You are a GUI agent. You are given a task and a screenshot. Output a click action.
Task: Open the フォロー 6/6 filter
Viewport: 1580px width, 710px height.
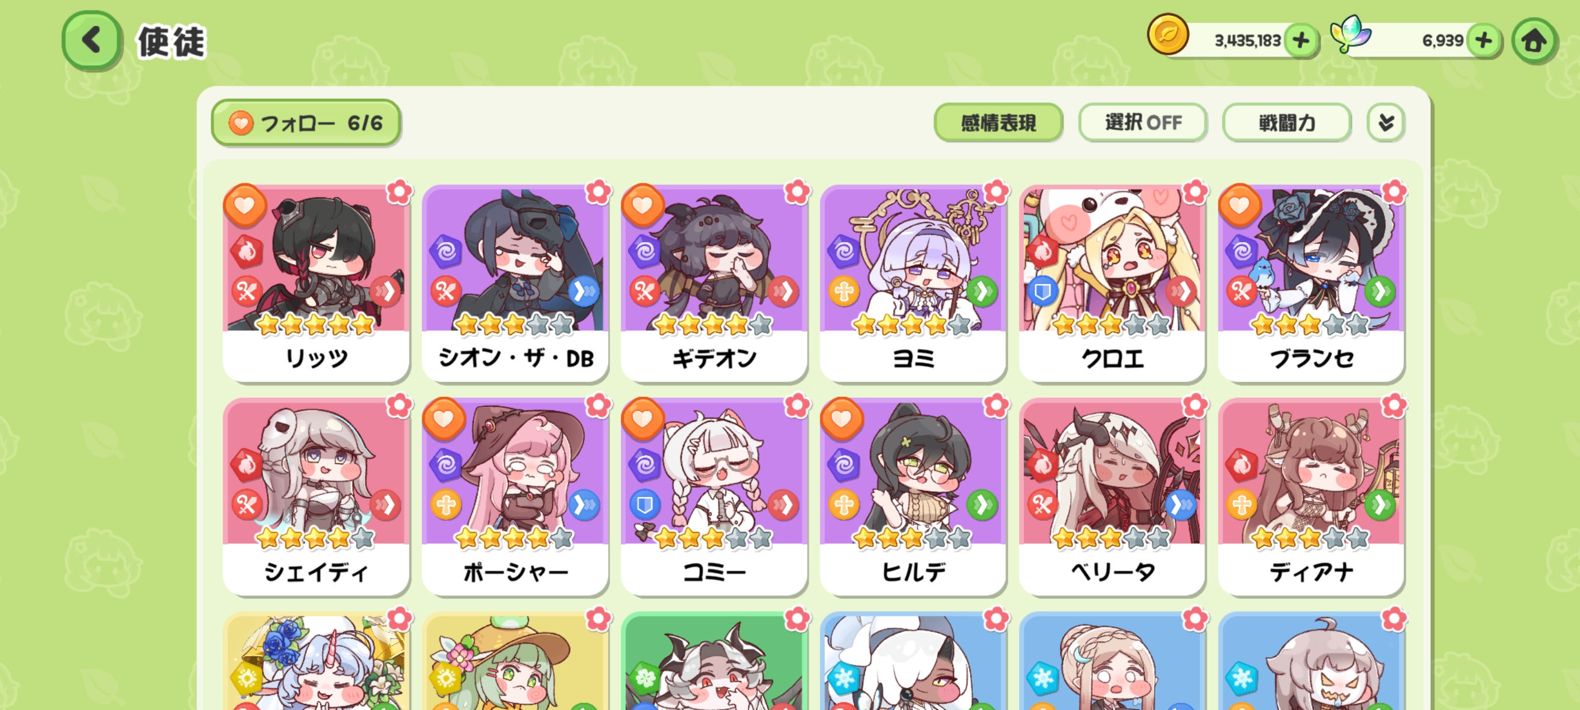click(x=305, y=123)
